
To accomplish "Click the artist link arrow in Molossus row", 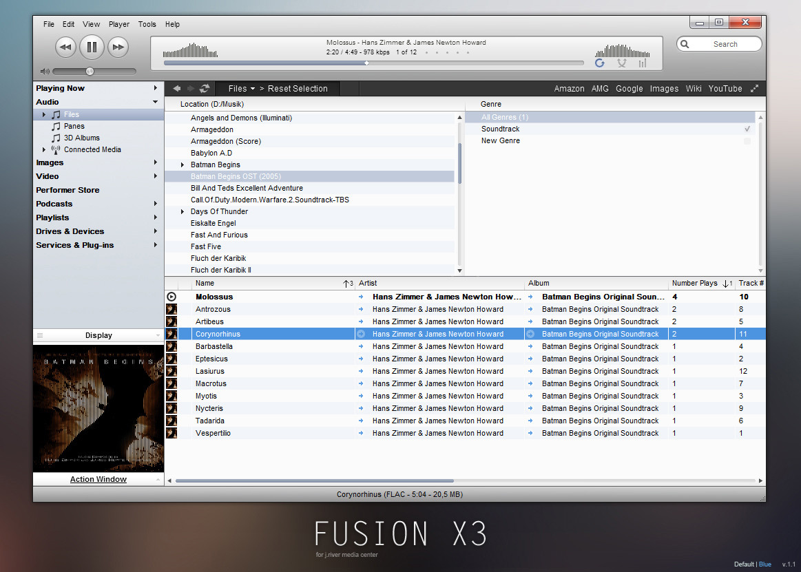I will pyautogui.click(x=361, y=297).
